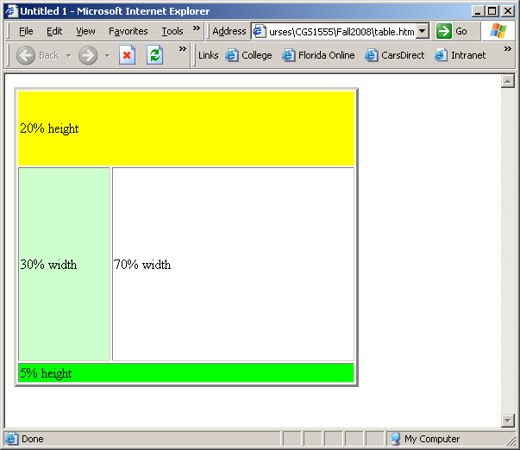The height and width of the screenshot is (450, 520).
Task: Open the Edit menu
Action: [x=54, y=31]
